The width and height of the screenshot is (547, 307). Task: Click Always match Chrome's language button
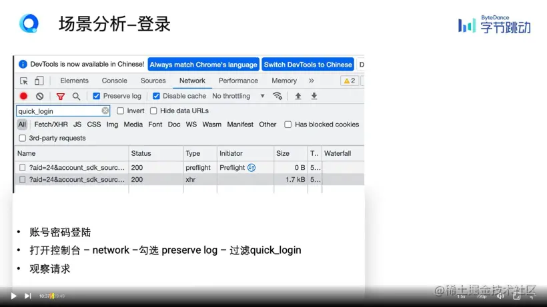coord(203,65)
